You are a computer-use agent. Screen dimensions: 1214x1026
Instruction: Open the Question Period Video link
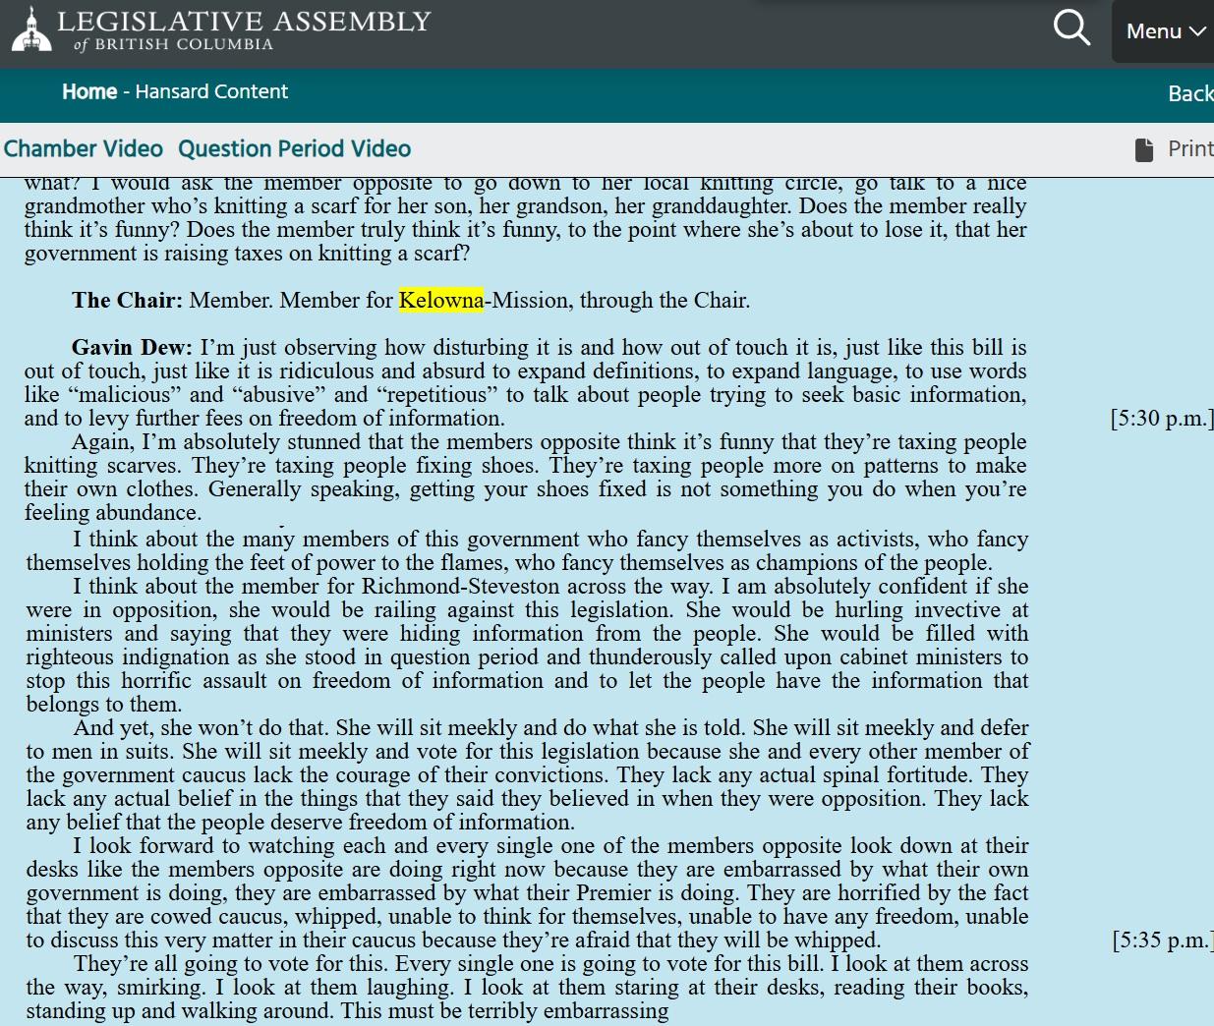point(294,149)
